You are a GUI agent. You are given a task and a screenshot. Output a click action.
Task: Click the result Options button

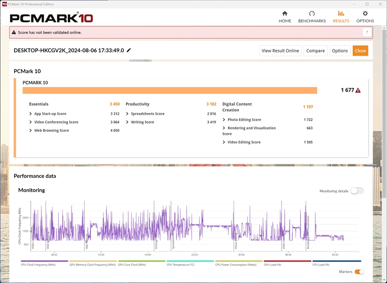coord(340,51)
